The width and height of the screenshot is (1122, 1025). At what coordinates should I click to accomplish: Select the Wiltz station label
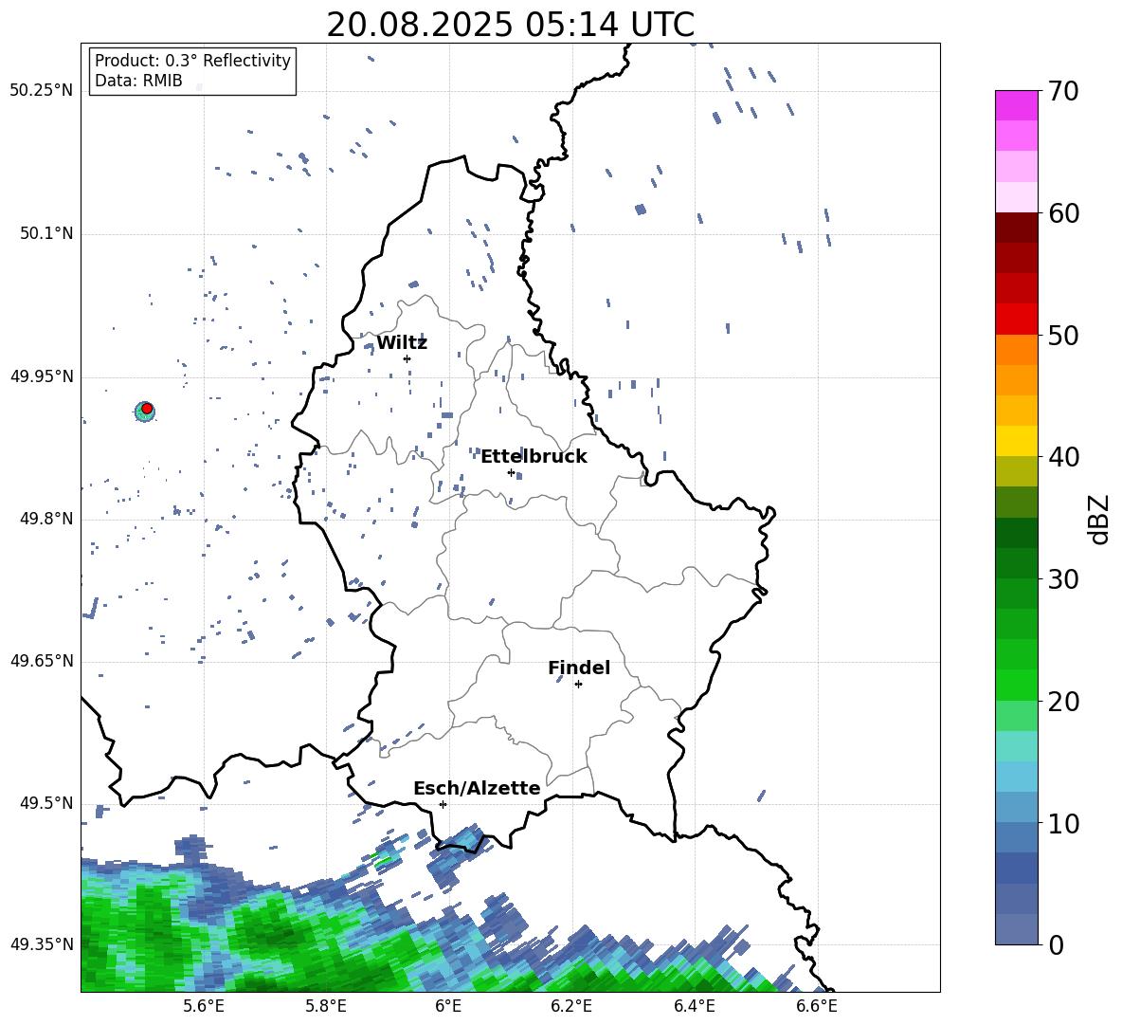click(402, 343)
